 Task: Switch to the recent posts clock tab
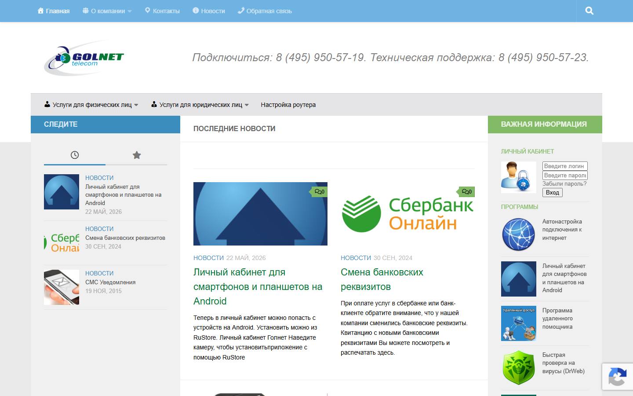(x=75, y=155)
